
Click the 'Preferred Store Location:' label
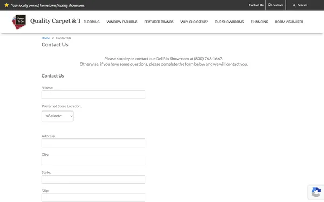tap(62, 106)
